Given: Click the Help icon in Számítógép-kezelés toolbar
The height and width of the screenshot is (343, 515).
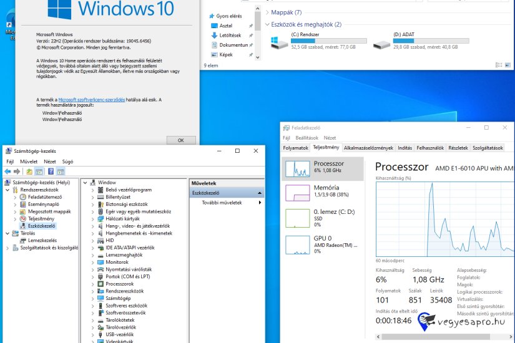Looking at the screenshot, I should click(51, 171).
